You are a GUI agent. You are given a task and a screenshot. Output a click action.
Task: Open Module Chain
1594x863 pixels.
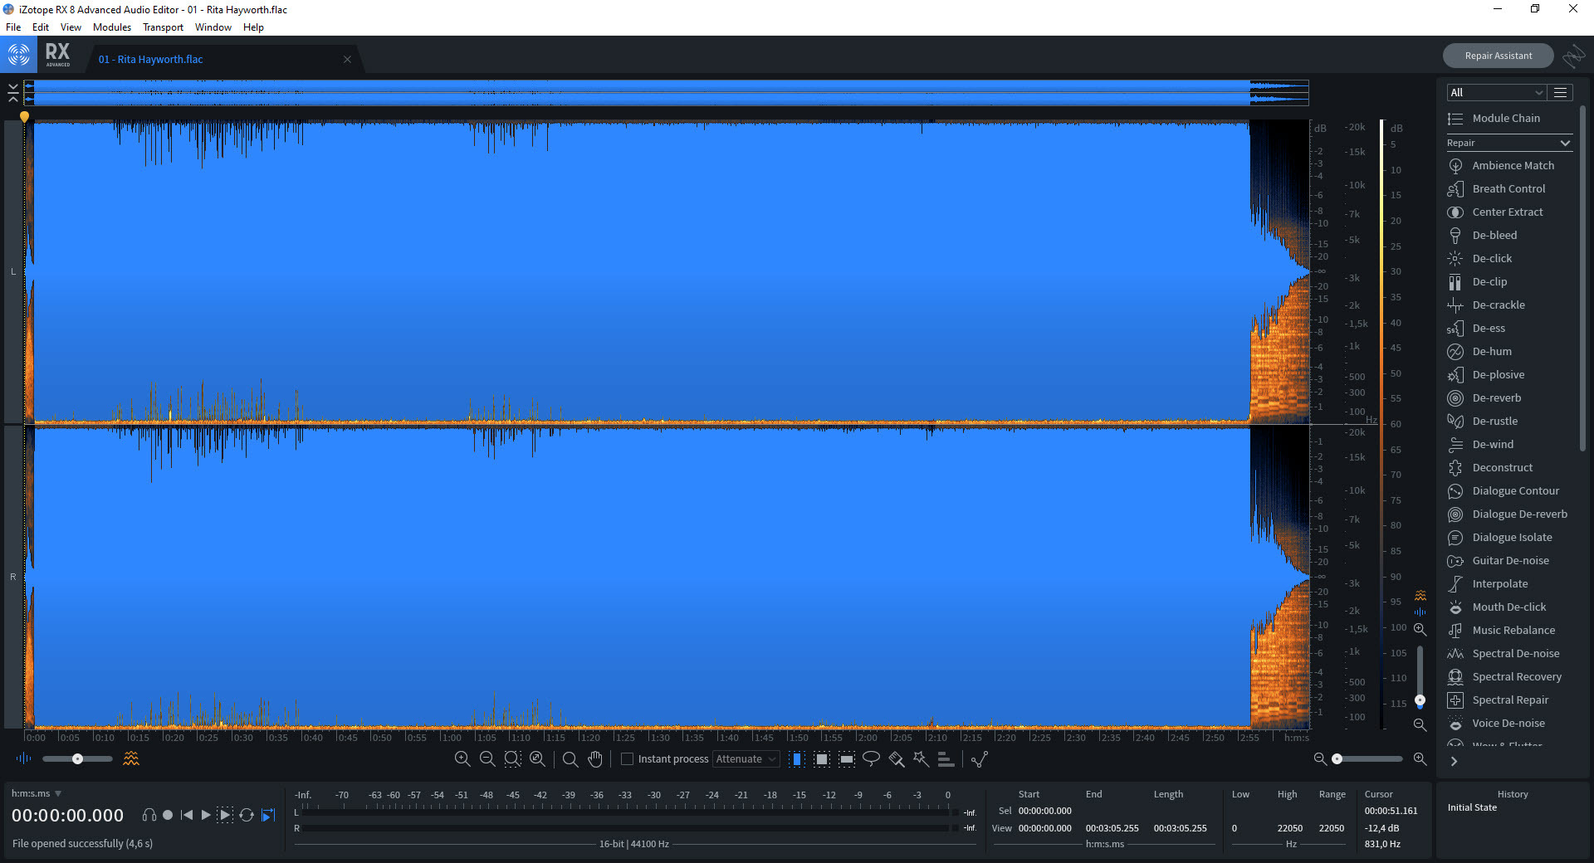pos(1505,119)
